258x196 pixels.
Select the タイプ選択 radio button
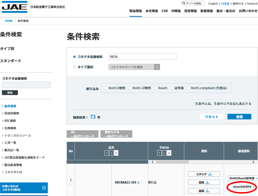[x=74, y=67]
